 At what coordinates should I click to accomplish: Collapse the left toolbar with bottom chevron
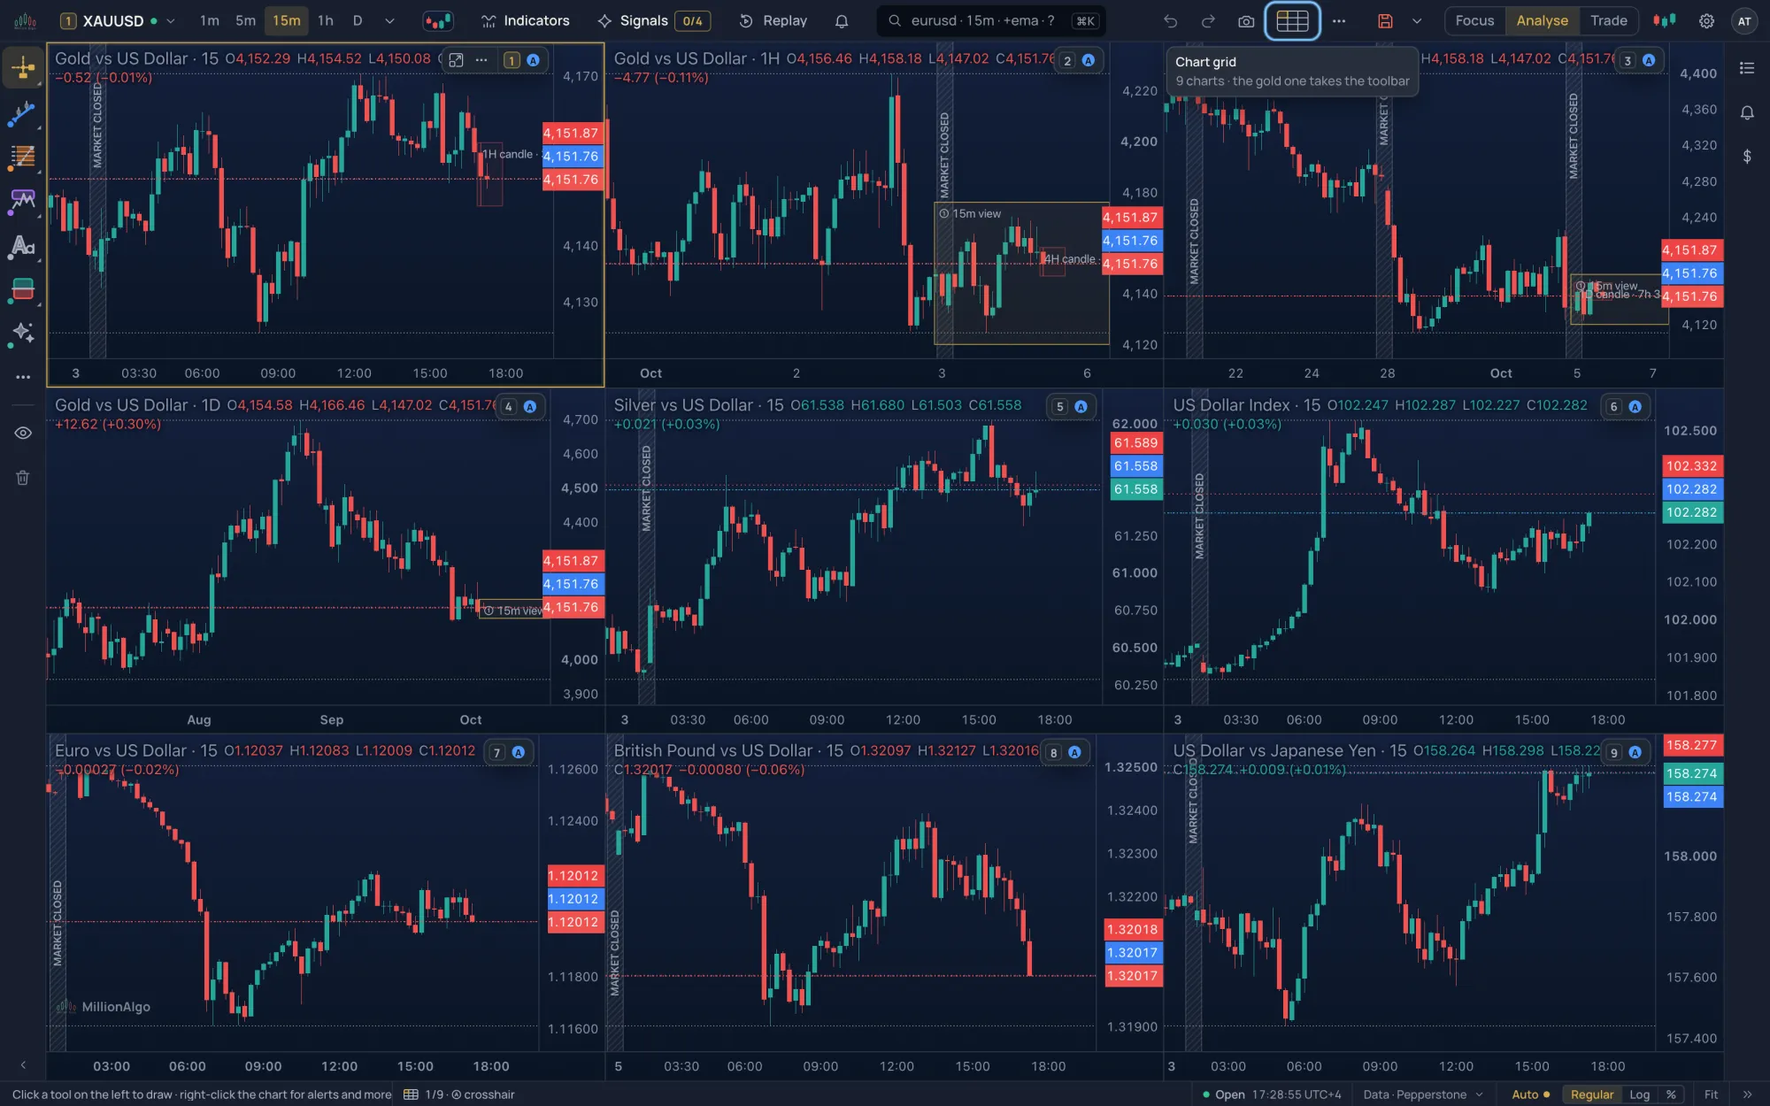[23, 1065]
